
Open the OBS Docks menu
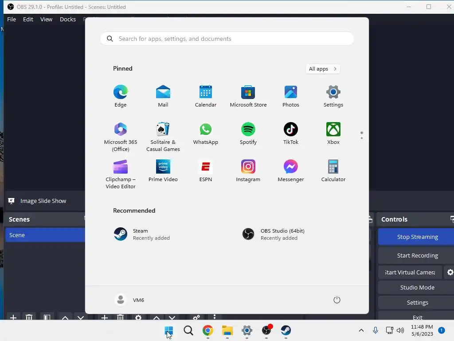(x=68, y=19)
